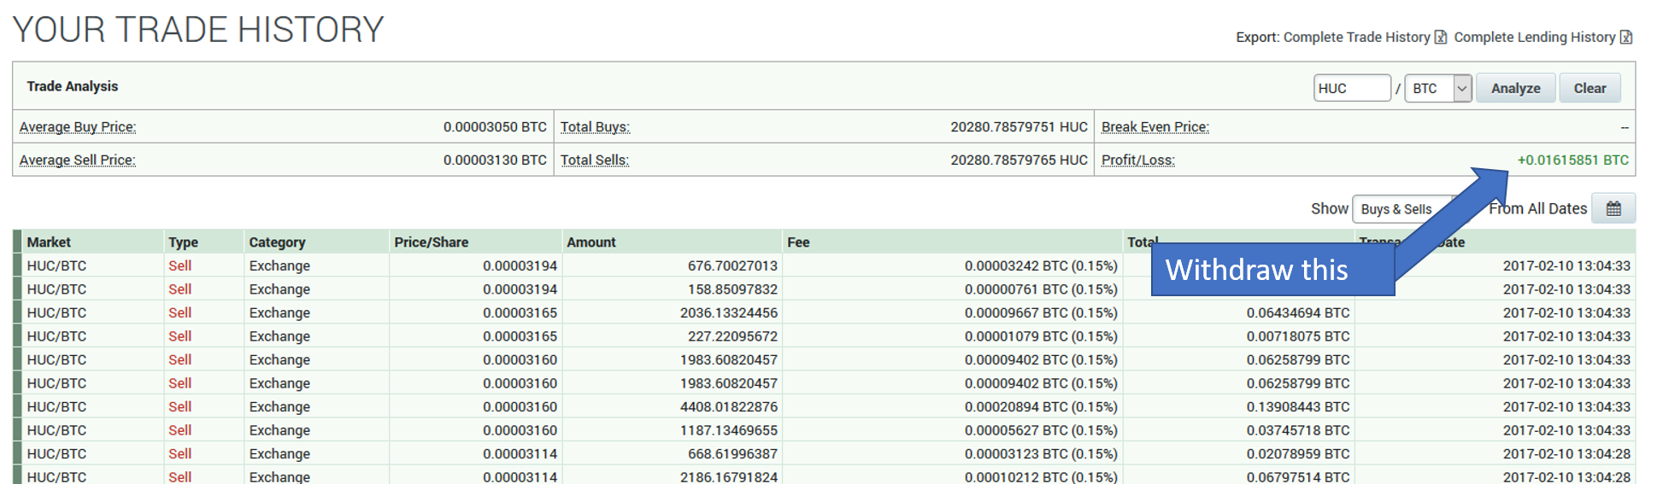Click the YOUR TRADE HISTORY heading
Screen dimensions: 1663x484
click(198, 29)
